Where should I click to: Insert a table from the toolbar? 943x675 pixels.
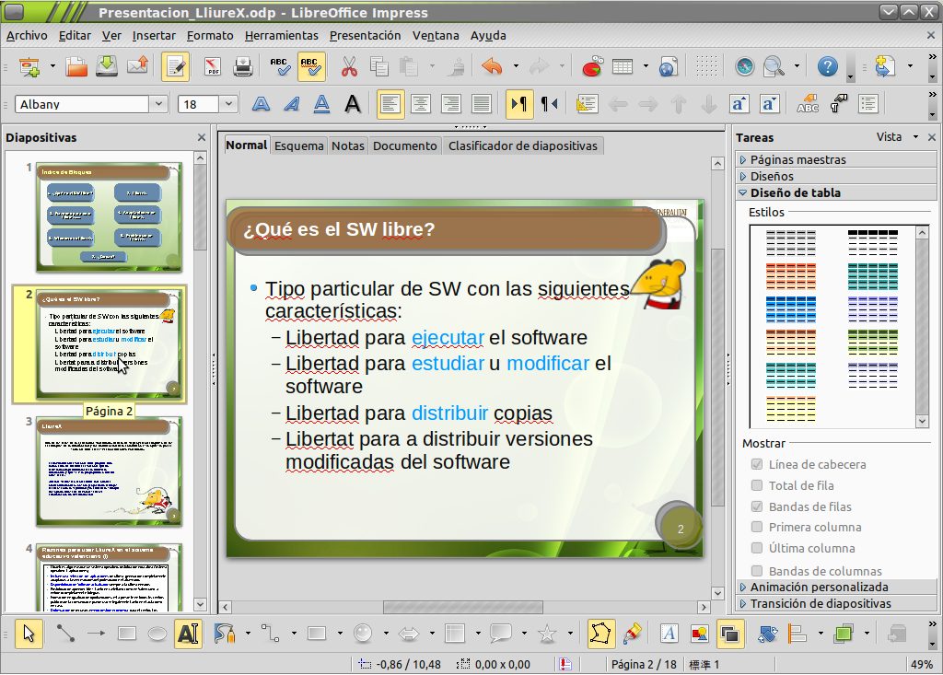click(621, 66)
